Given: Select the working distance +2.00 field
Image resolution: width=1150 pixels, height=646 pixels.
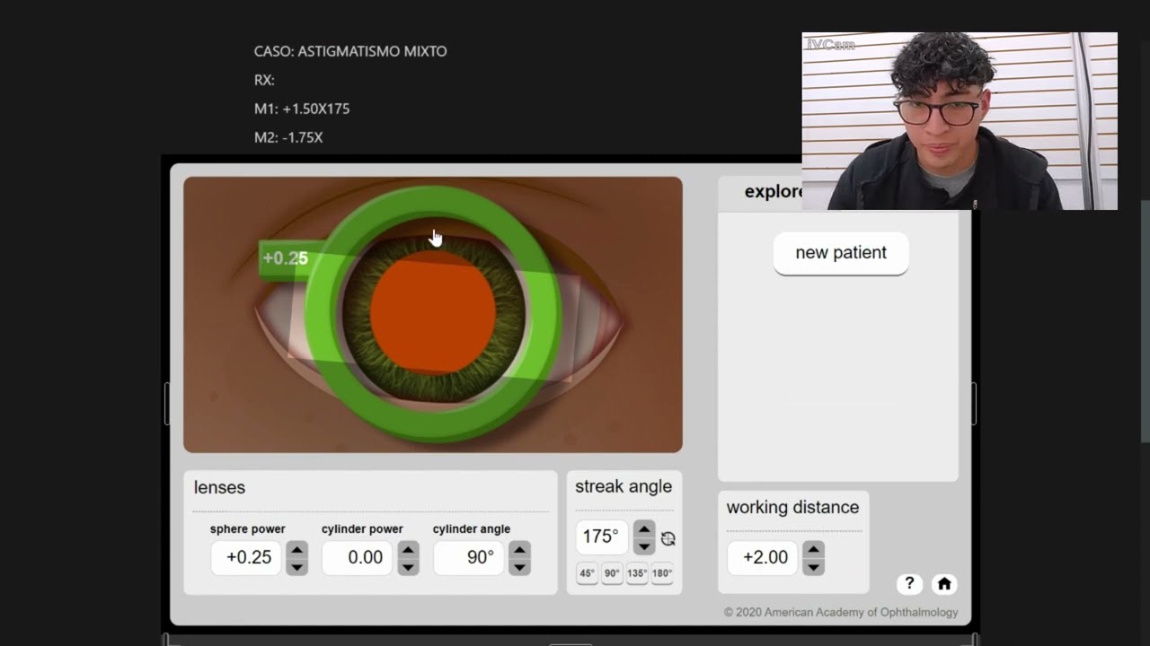Looking at the screenshot, I should click(x=762, y=557).
